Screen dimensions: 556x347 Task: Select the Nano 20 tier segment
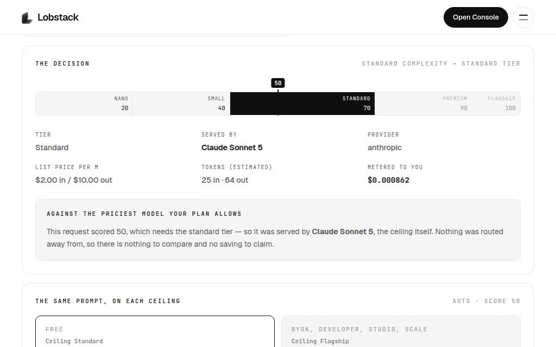pos(84,104)
